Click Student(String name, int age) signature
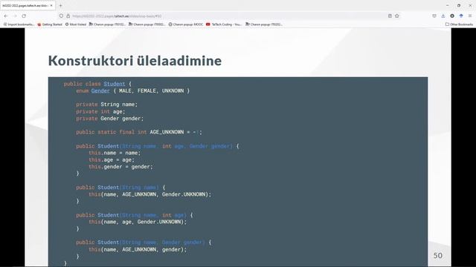 (134, 215)
